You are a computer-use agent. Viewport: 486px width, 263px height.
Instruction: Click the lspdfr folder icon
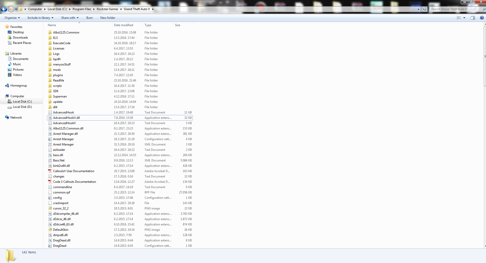(50, 59)
